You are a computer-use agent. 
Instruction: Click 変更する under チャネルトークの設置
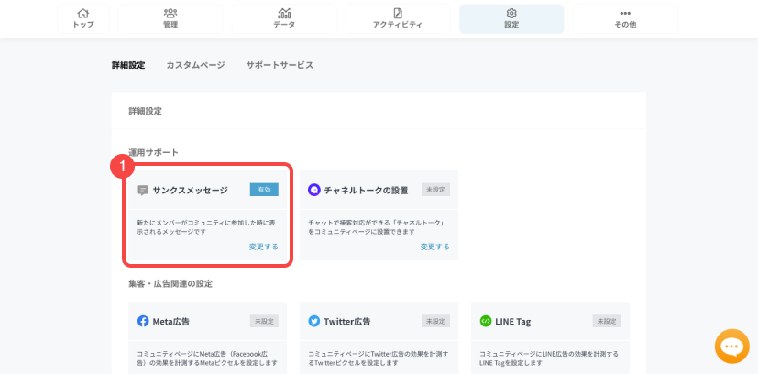[x=434, y=247]
